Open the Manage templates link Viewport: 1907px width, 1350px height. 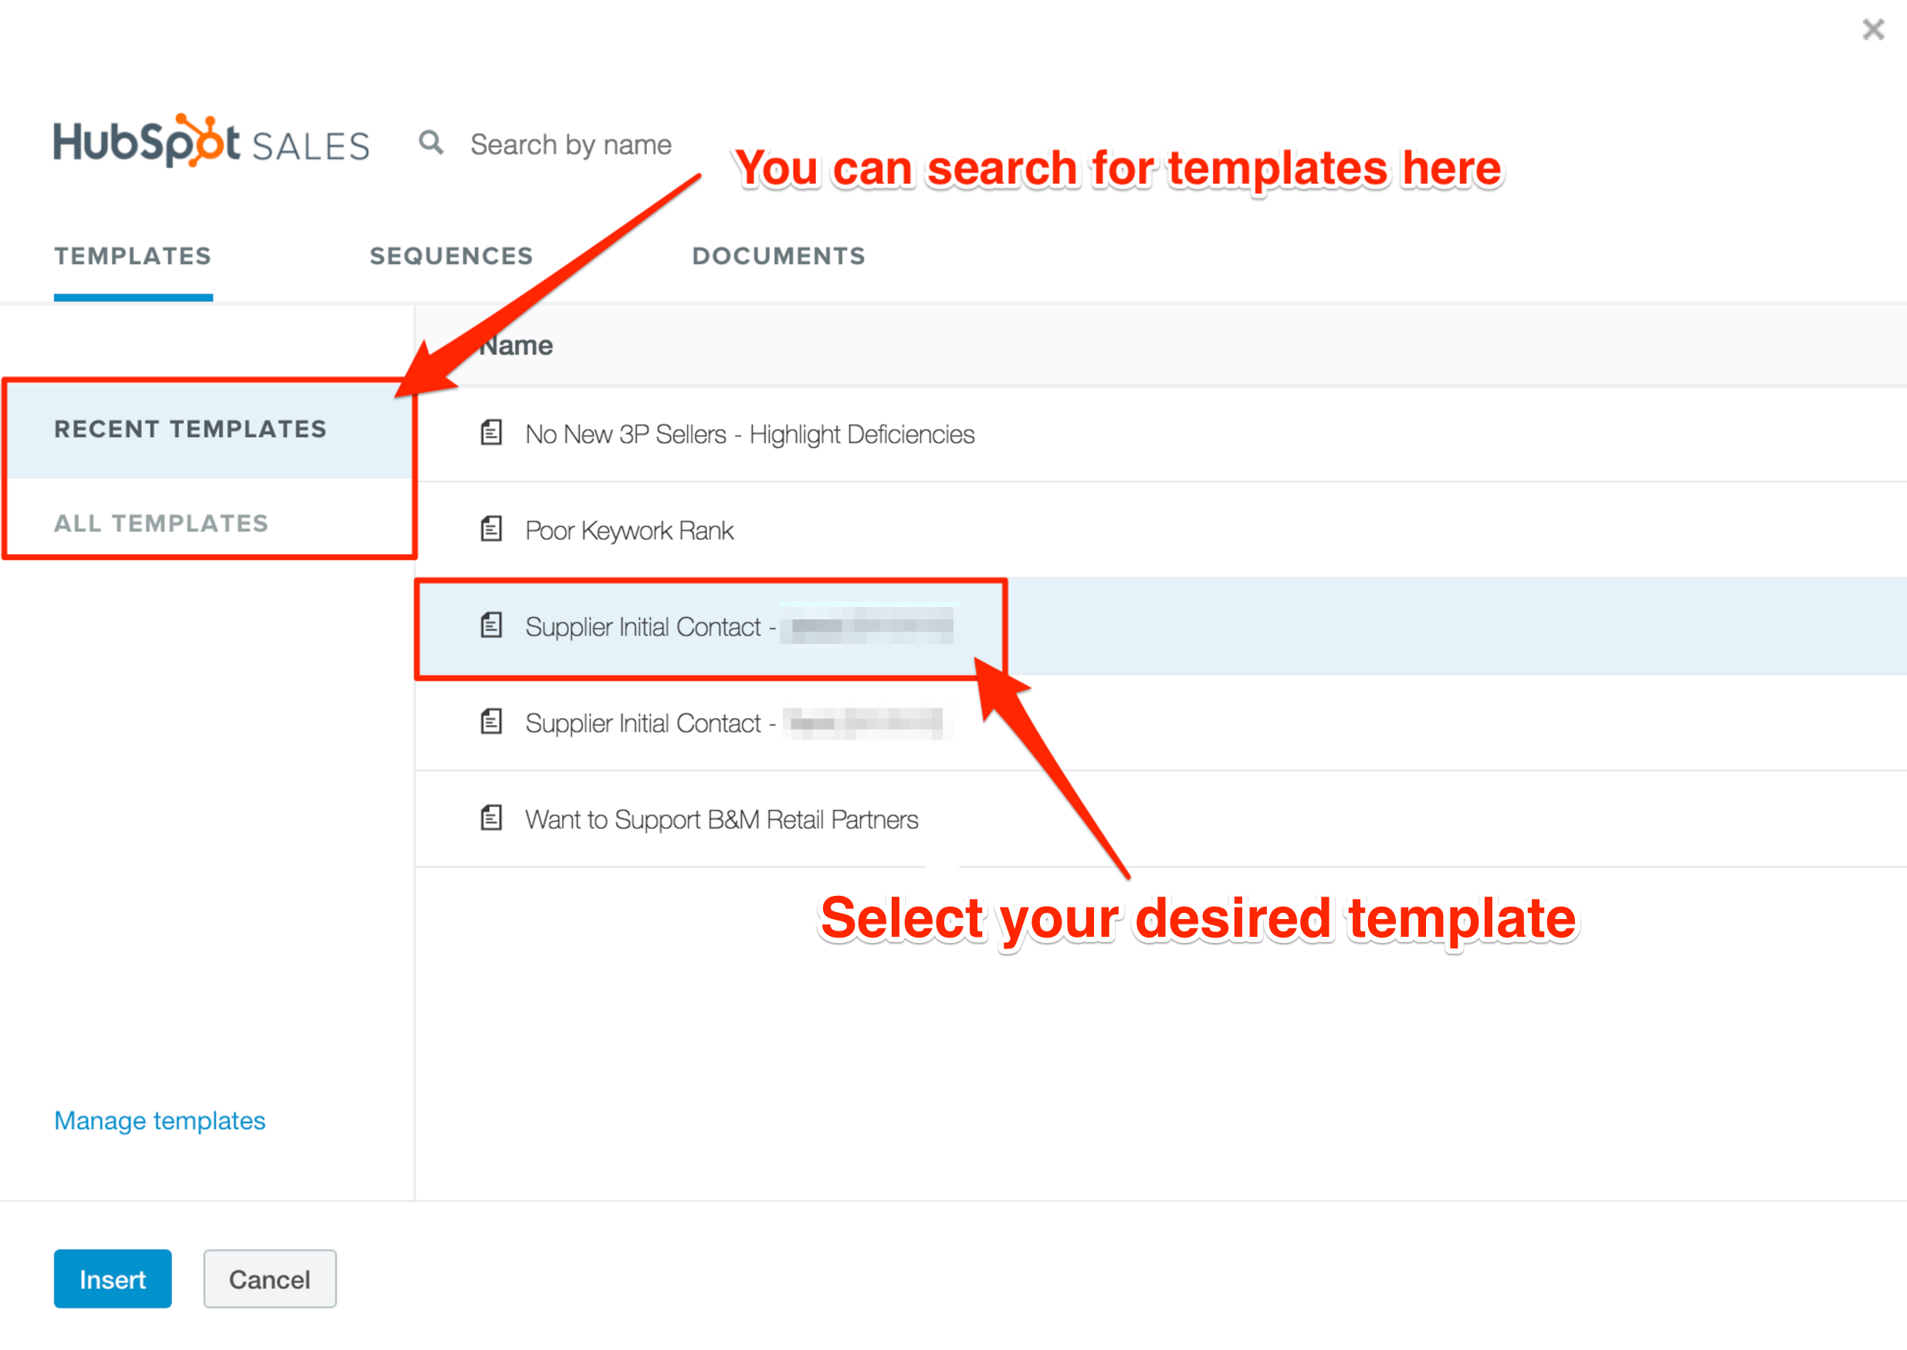coord(160,1121)
